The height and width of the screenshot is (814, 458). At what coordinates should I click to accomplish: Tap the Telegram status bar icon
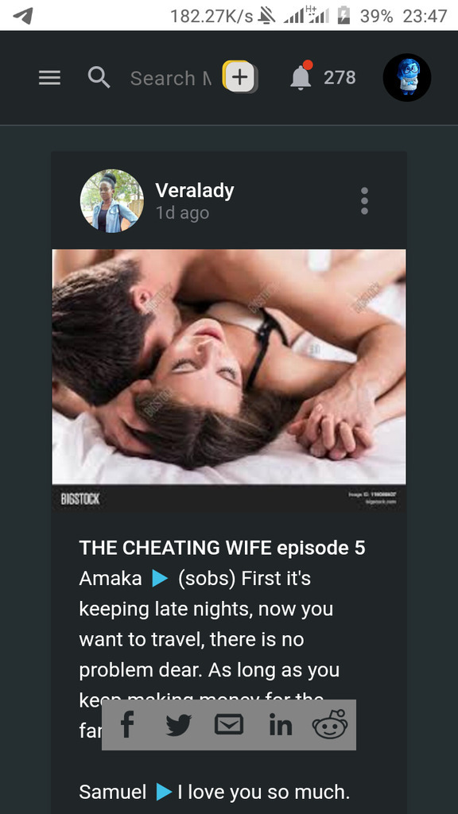click(23, 16)
